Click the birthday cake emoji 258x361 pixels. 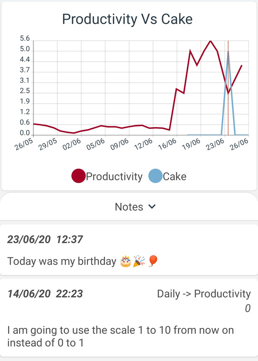coord(126,262)
